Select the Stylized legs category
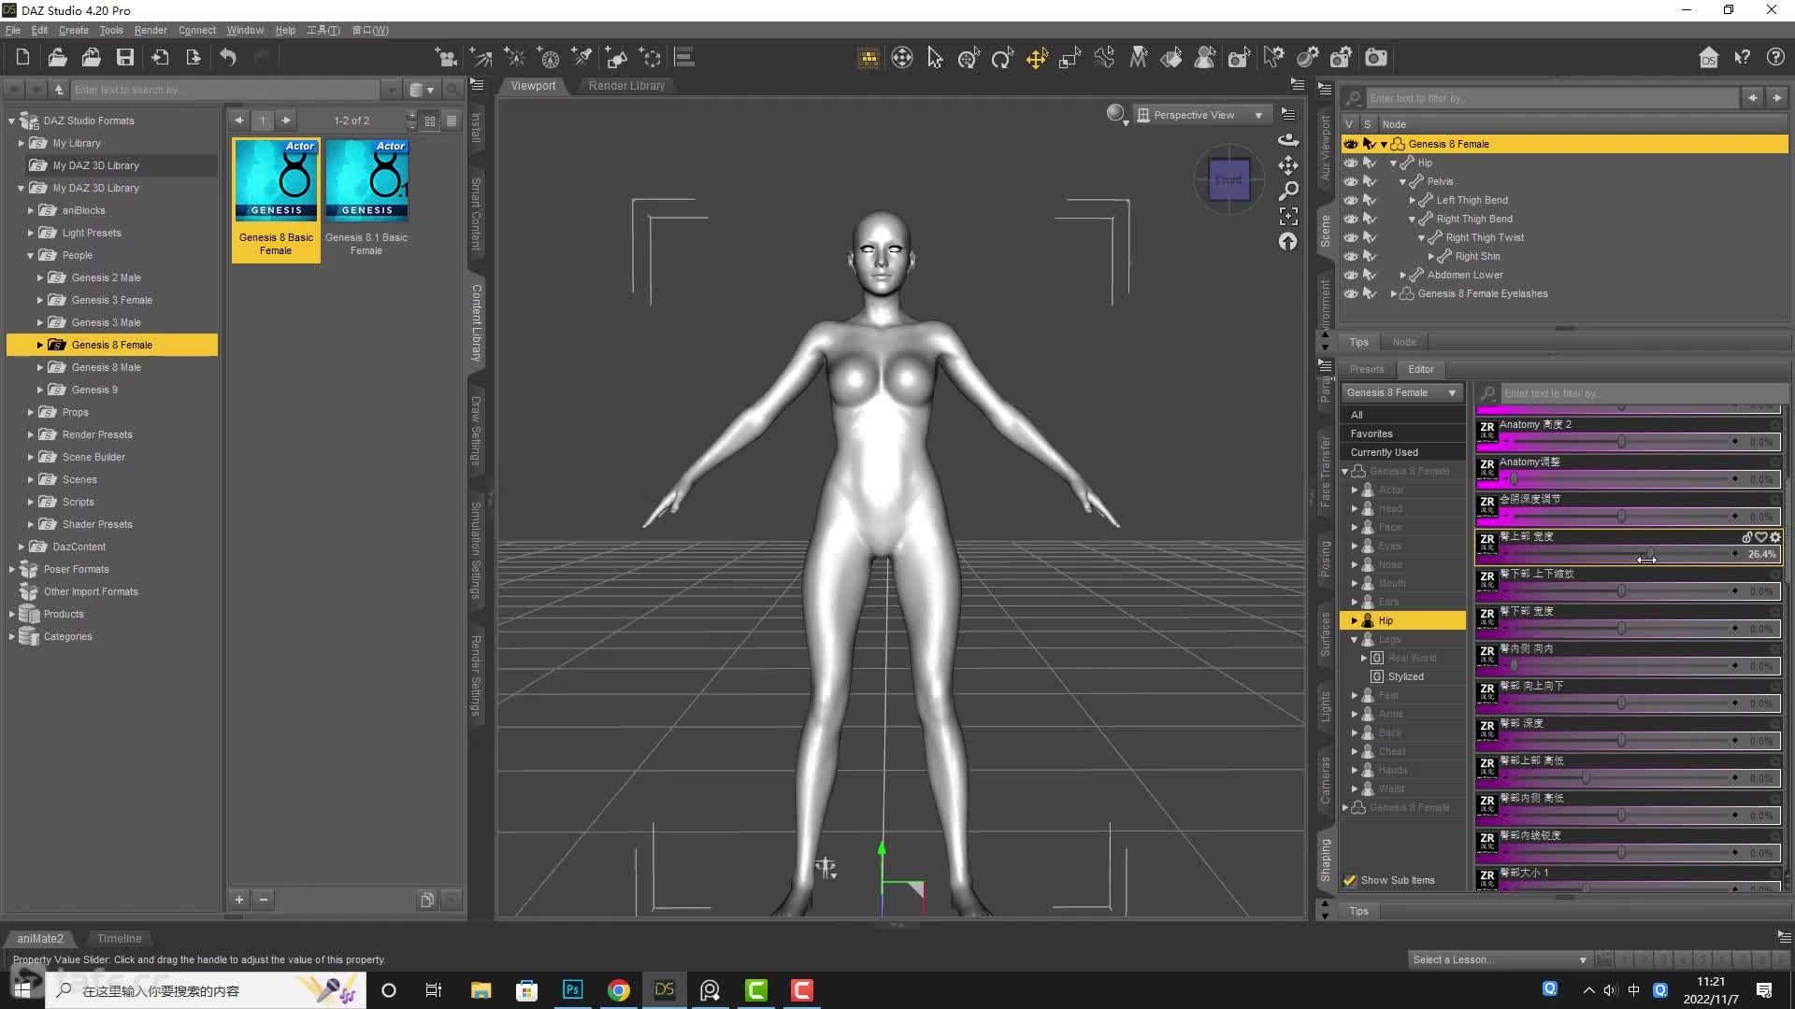This screenshot has height=1009, width=1795. pyautogui.click(x=1406, y=676)
